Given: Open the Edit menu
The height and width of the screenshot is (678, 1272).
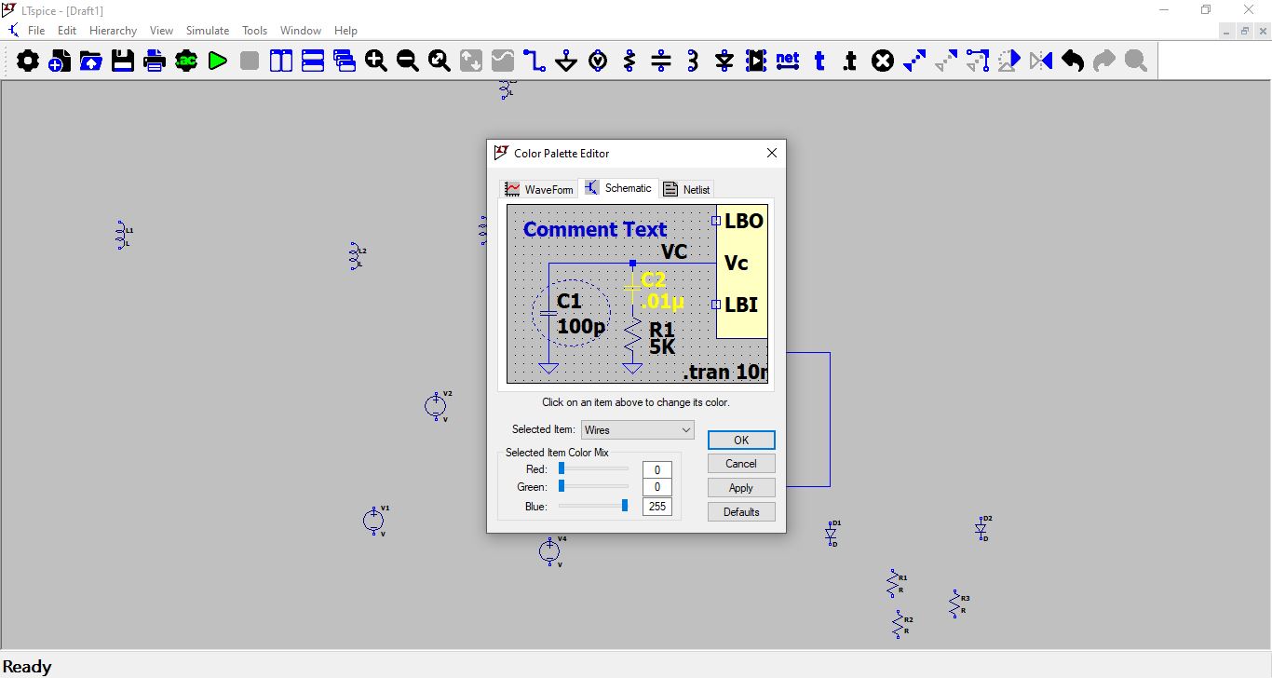Looking at the screenshot, I should click(x=67, y=31).
